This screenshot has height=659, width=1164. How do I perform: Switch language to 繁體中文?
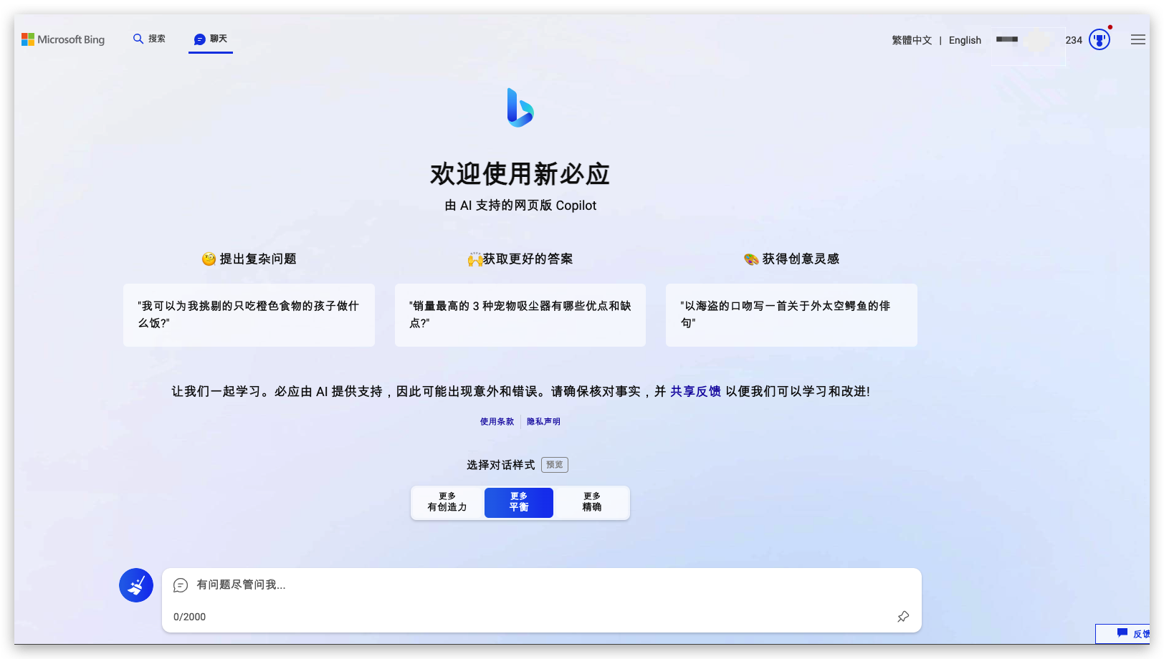coord(912,40)
